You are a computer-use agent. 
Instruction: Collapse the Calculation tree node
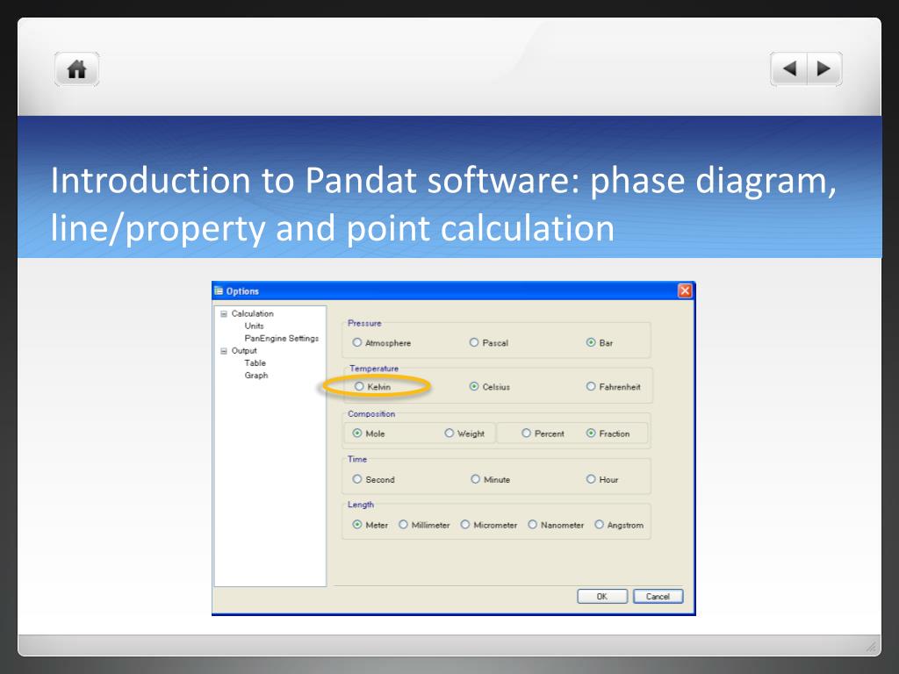[x=224, y=314]
